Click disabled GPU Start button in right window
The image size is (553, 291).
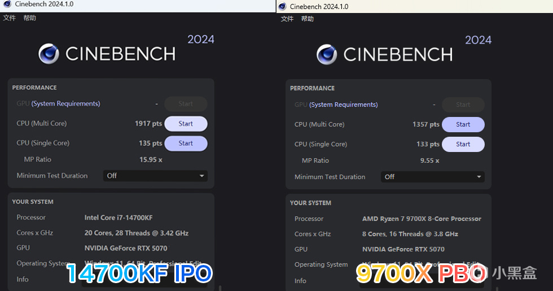(463, 105)
